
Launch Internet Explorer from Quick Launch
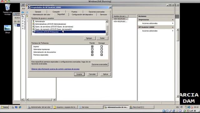coord(20,107)
